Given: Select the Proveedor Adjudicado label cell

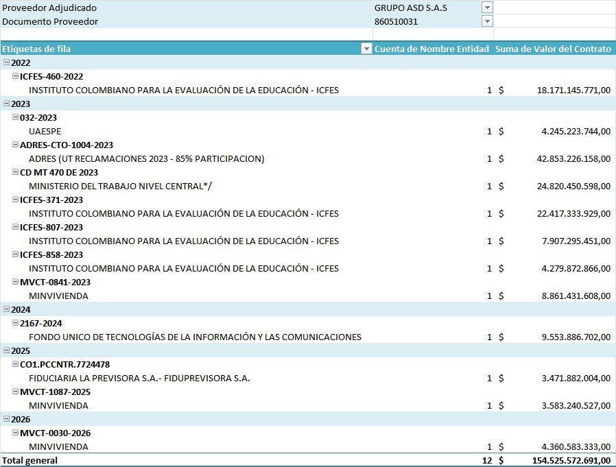Looking at the screenshot, I should (x=187, y=8).
